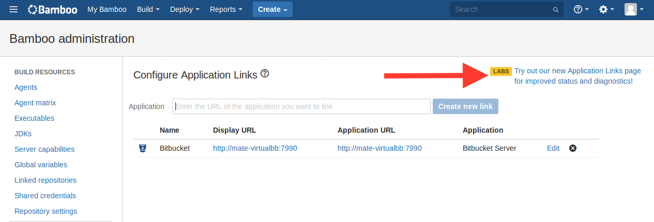
Task: Click the Bitbucket name cell
Action: point(175,148)
